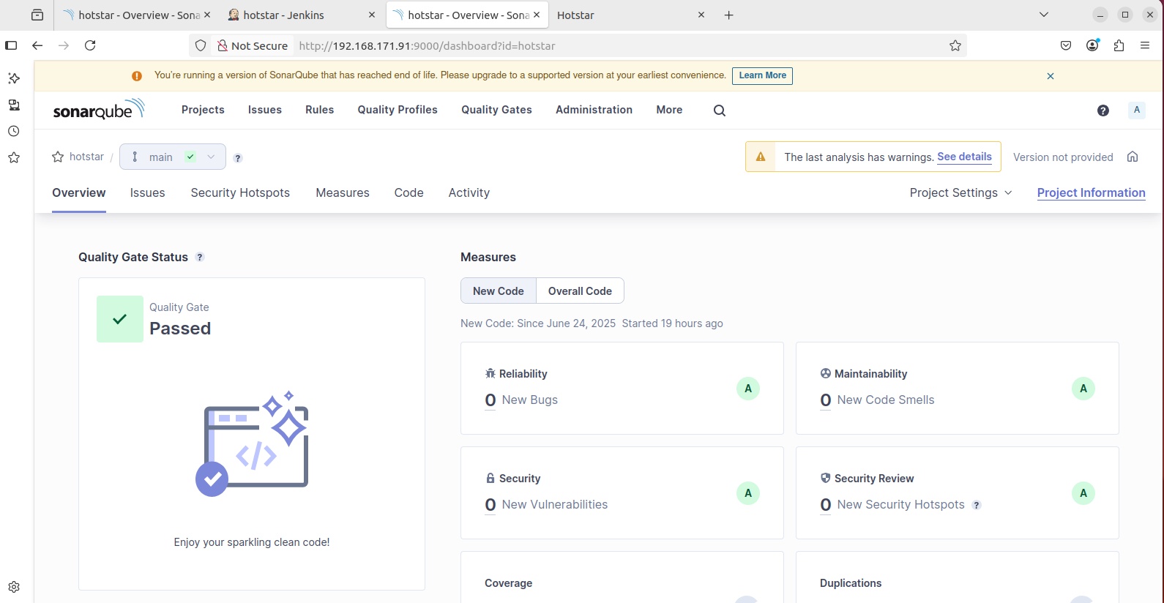Favorite the hotstar project with star icon
Screen dimensions: 1164x603
coord(58,157)
